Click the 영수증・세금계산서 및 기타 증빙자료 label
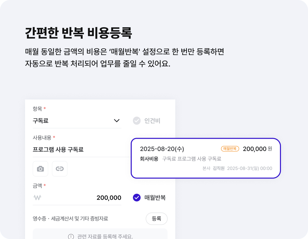Screen dimensions: 308x239 [x=70, y=219]
